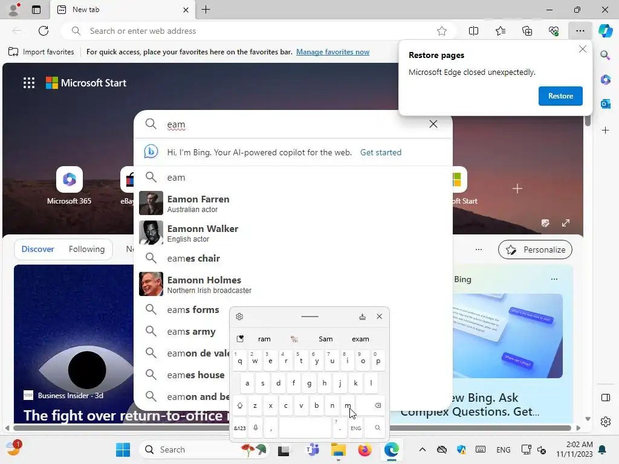Click Import favorites
Viewport: 619px width, 464px height.
41,52
